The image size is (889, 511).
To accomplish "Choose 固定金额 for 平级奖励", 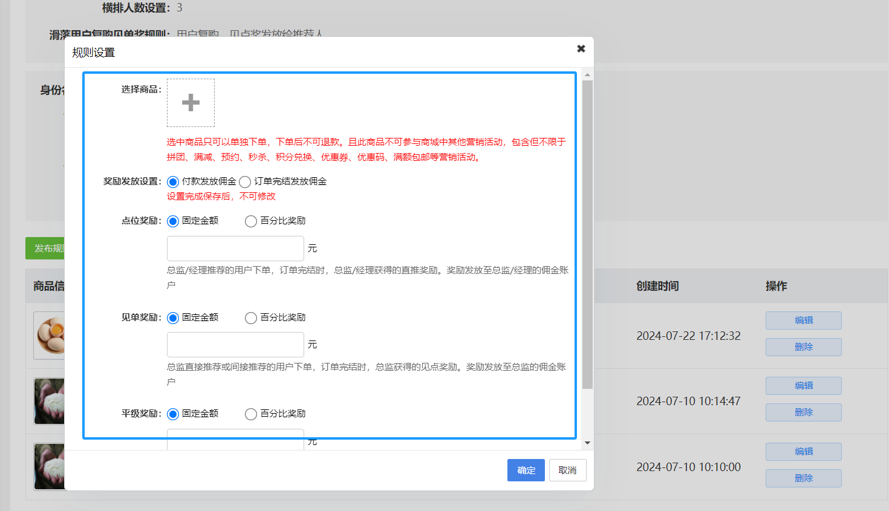I will [173, 414].
